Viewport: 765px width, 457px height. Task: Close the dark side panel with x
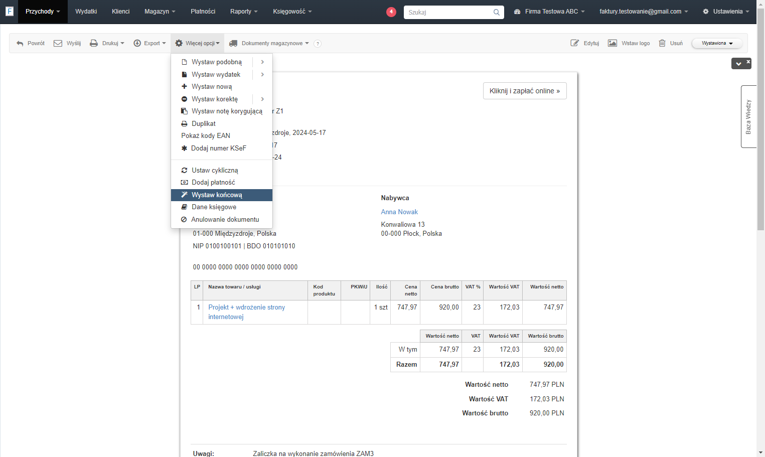pos(748,62)
